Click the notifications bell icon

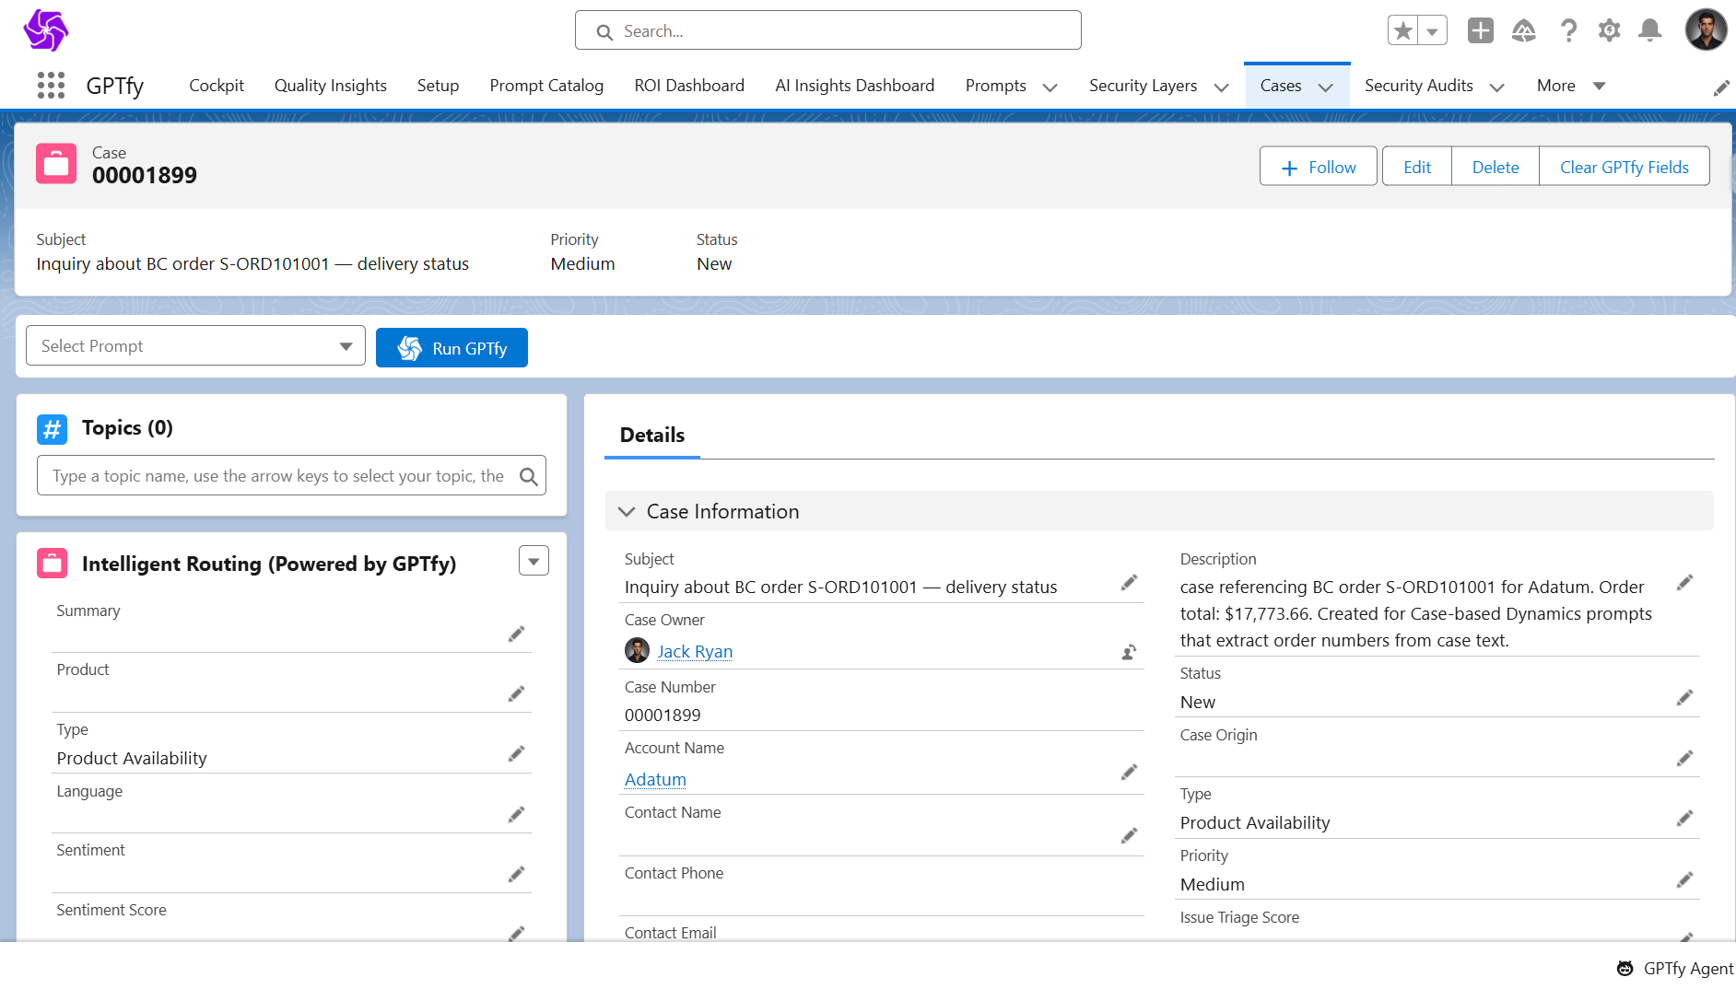coord(1649,30)
